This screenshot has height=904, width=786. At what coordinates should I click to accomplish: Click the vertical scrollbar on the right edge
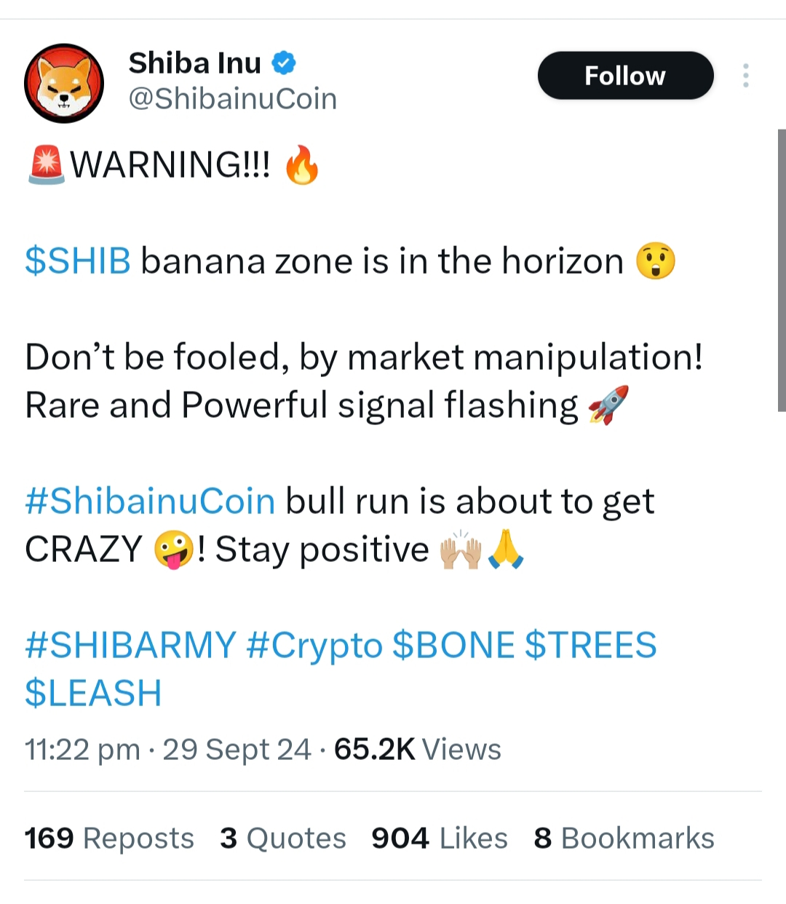782,269
